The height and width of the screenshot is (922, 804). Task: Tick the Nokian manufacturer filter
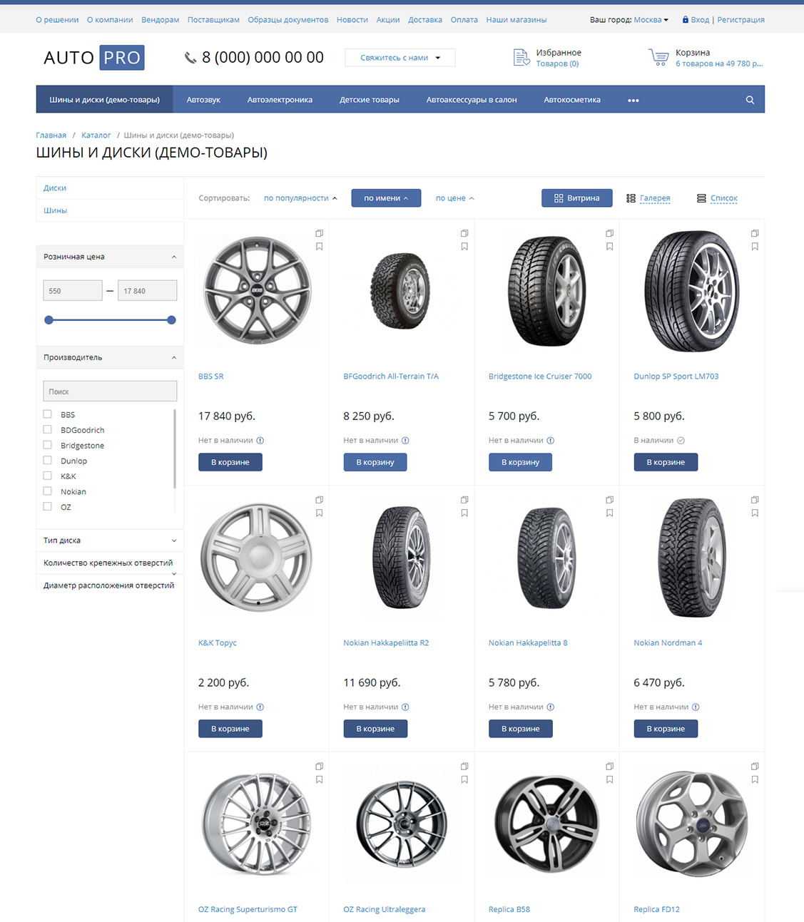pyautogui.click(x=48, y=491)
